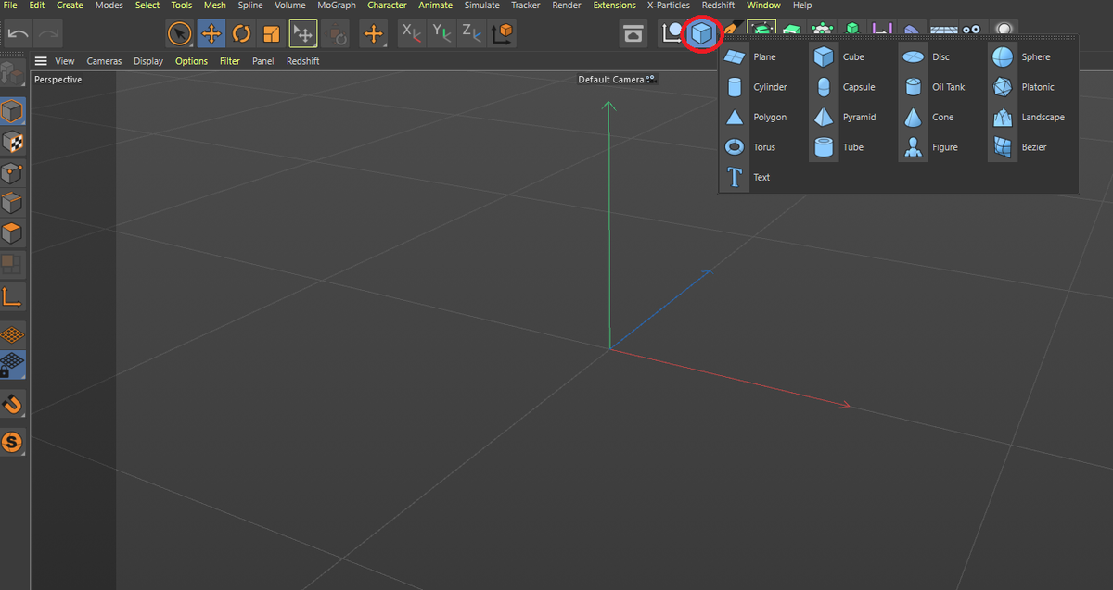
Task: Toggle the coordinate system cube icon
Action: coord(502,34)
